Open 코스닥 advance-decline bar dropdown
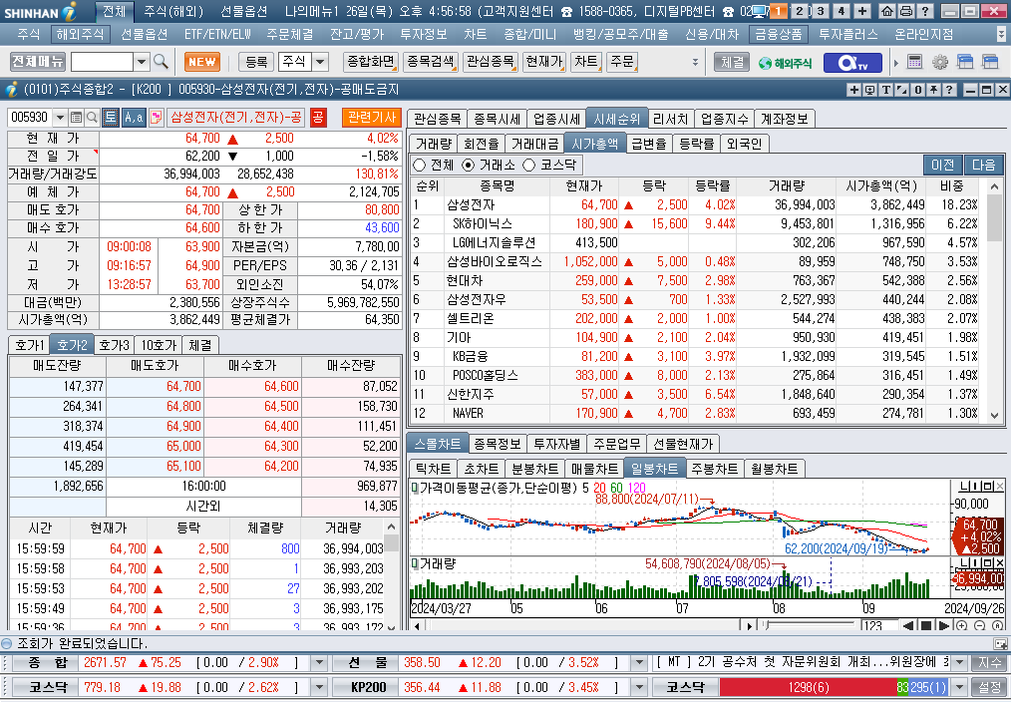1011x702 pixels. 960,687
